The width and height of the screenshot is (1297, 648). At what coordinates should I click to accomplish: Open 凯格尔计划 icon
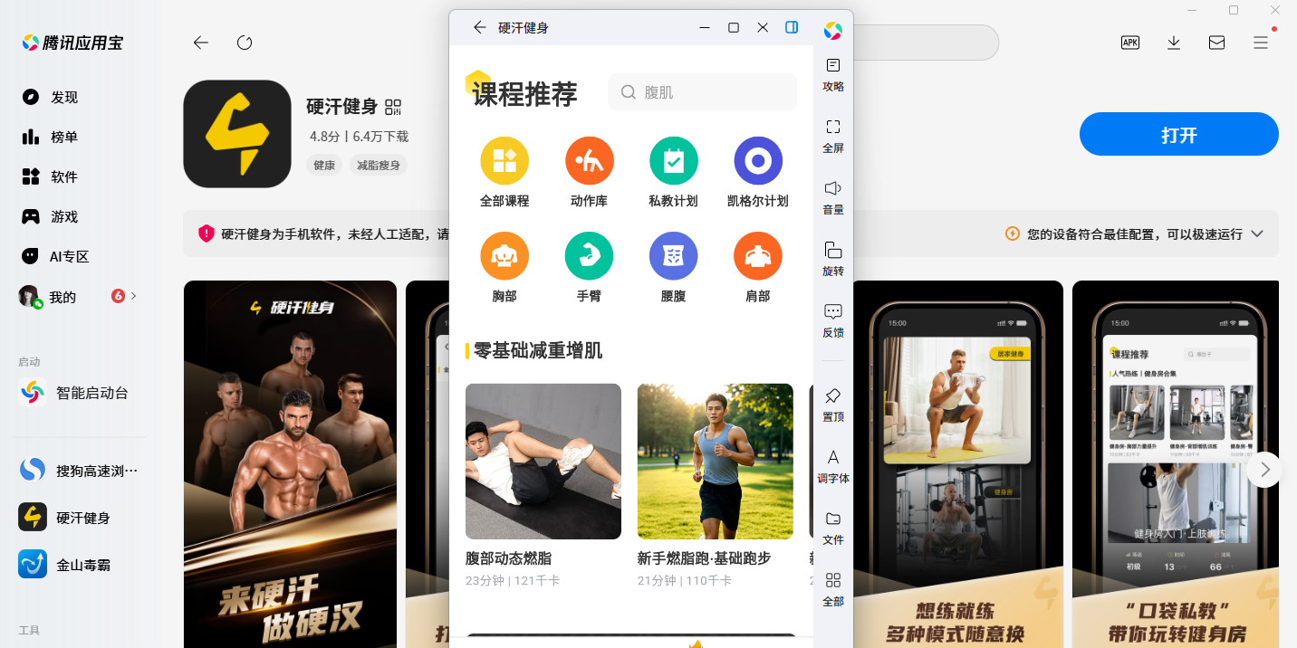[758, 161]
